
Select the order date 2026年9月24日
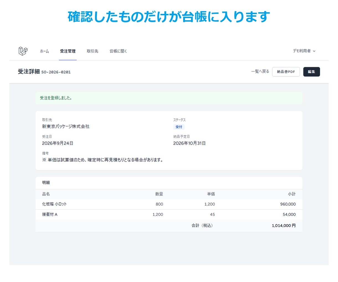tap(58, 143)
